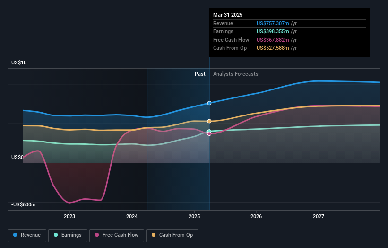Toggle the Revenue legend button
The height and width of the screenshot is (248, 388).
(x=27, y=235)
